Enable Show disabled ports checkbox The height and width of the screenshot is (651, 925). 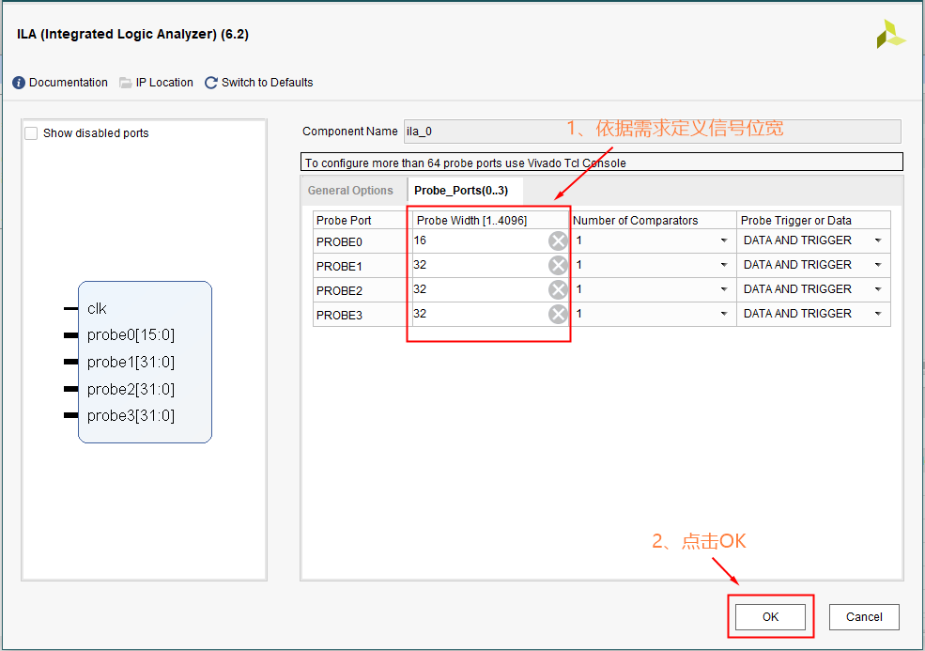click(31, 133)
